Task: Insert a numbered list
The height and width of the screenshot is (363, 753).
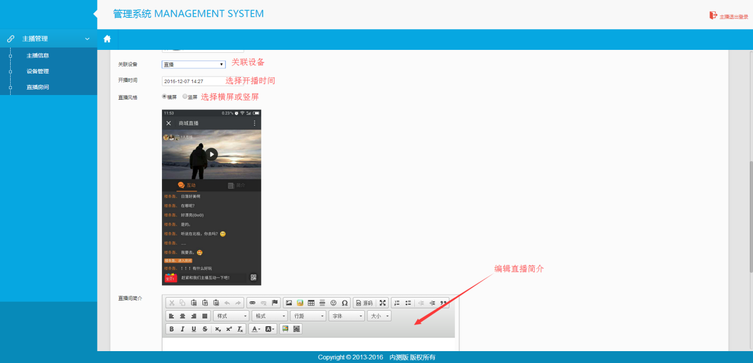Action: [x=397, y=303]
